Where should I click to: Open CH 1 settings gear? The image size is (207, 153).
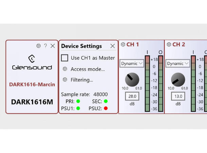[123, 45]
